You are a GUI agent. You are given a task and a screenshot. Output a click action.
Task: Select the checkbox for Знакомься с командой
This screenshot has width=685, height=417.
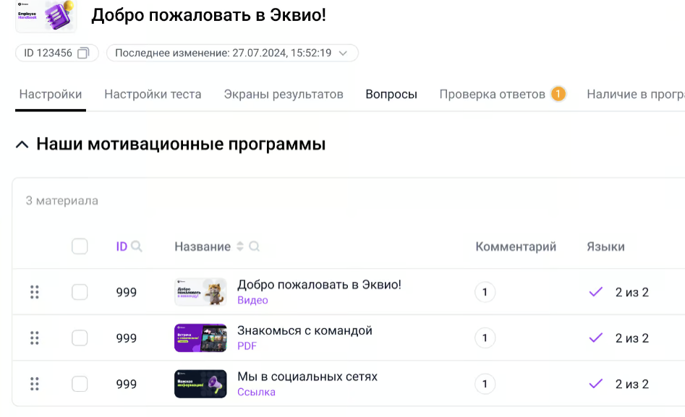tap(80, 338)
